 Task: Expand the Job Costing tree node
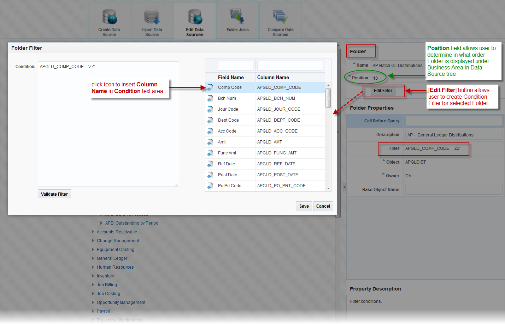pyautogui.click(x=93, y=294)
